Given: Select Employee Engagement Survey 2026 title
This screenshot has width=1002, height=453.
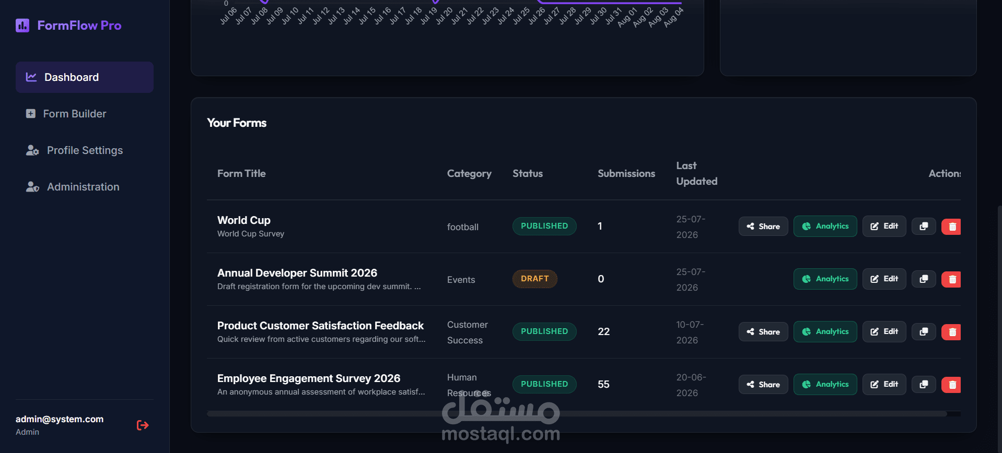Looking at the screenshot, I should 309,378.
